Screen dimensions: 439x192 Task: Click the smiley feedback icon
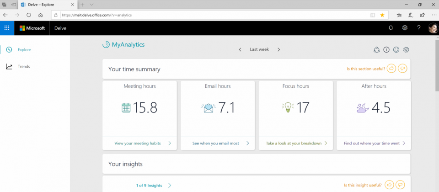(x=396, y=50)
